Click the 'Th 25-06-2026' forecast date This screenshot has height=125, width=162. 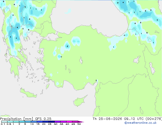[107, 119]
